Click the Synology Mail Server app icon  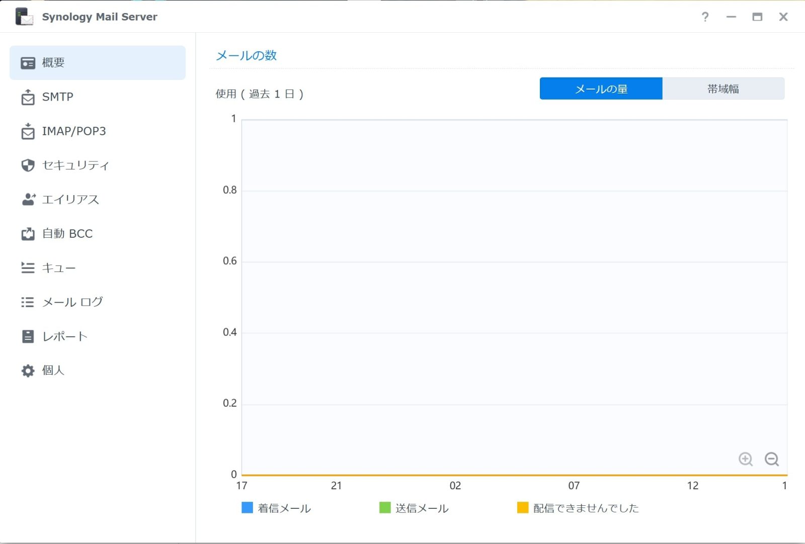click(24, 17)
